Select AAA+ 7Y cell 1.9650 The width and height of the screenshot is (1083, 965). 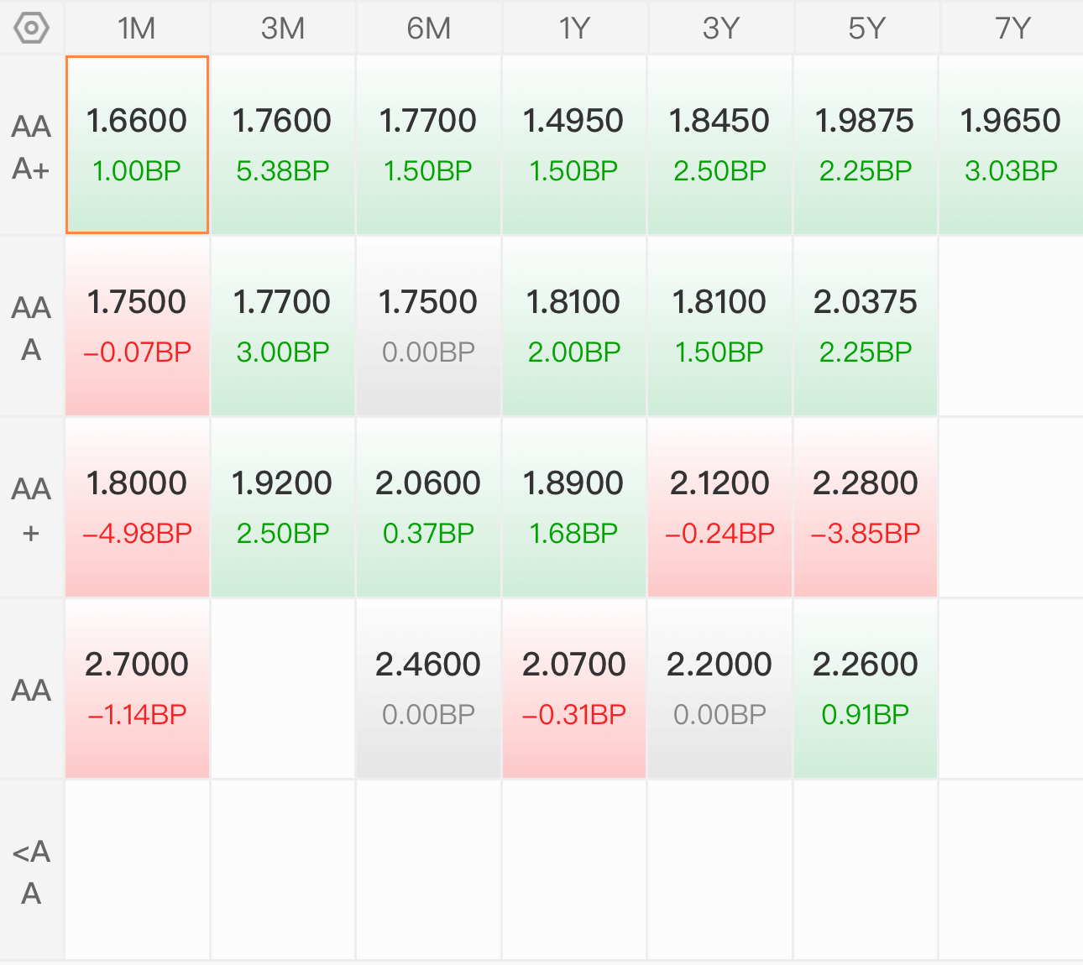1012,144
